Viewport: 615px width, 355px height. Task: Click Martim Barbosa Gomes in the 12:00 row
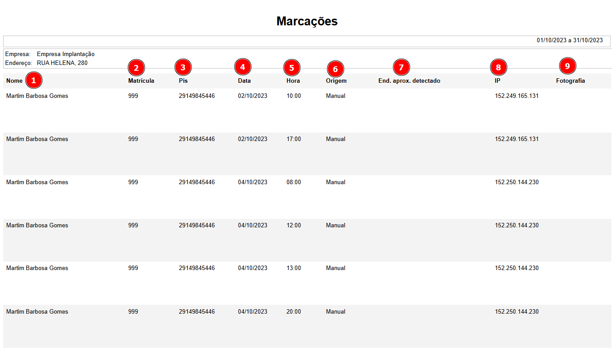click(37, 226)
